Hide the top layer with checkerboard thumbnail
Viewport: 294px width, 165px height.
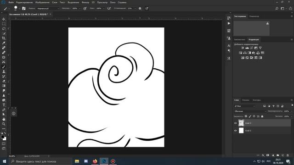[236, 123]
